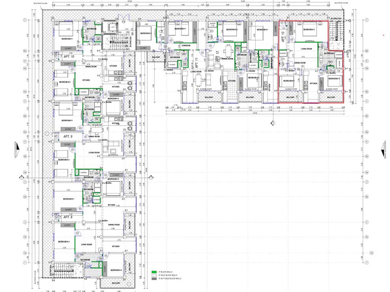The height and width of the screenshot is (292, 390).
Task: Click the white 8" hole block walls swatch
Action: coord(154,275)
